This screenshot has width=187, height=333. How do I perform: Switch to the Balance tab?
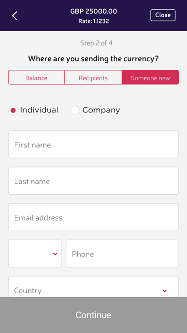click(x=36, y=78)
